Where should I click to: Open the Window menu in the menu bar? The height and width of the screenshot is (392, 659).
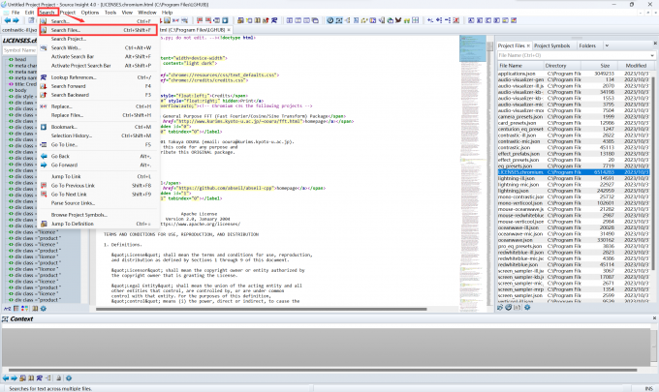(x=146, y=13)
